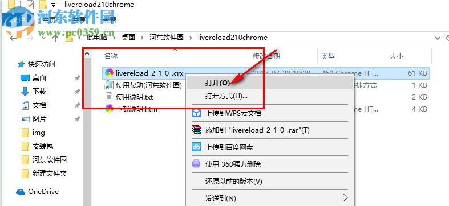Image resolution: width=449 pixels, height=206 pixels.
Task: Click the WinRAR archive icon in menu
Action: (x=196, y=130)
